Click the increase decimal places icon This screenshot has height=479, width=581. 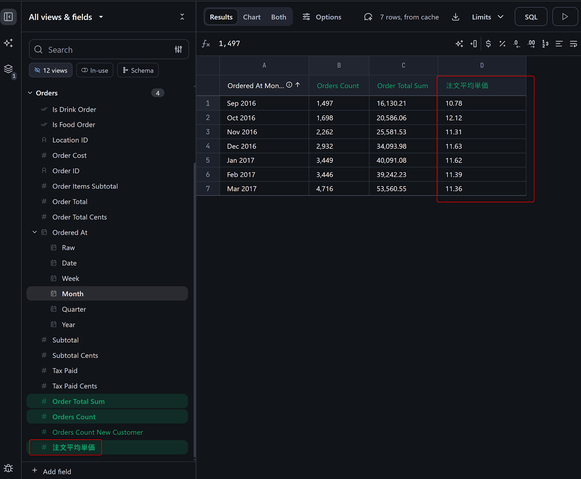pyautogui.click(x=531, y=44)
